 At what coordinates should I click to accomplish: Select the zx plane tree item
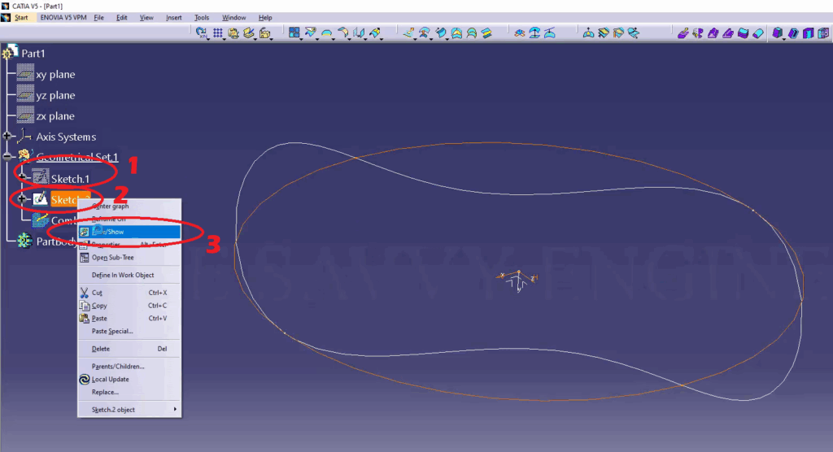tap(55, 115)
